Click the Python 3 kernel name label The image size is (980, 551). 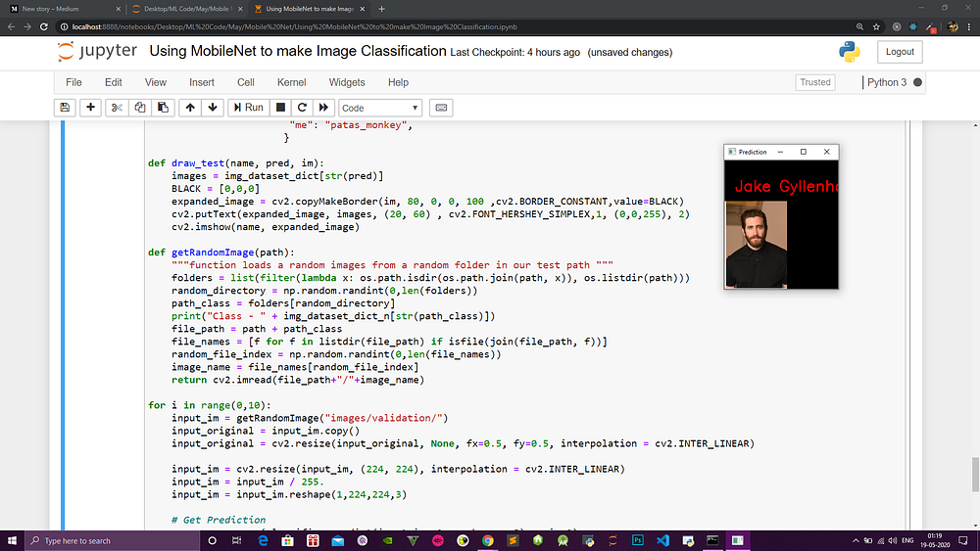point(887,82)
